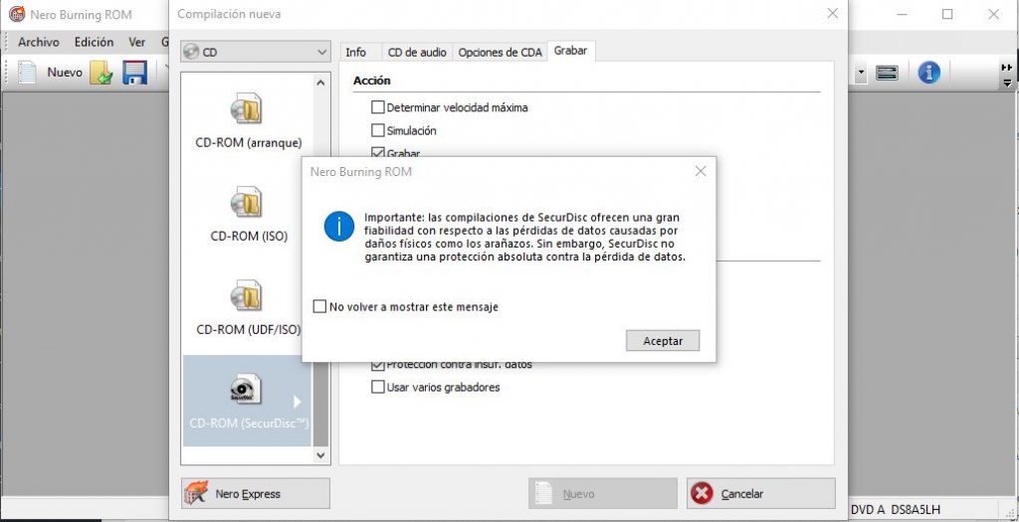Select the CD-ROM (SecurDisc) compilation icon

coord(247,388)
